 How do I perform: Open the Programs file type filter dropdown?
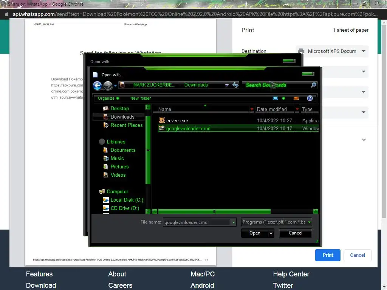tap(276, 222)
